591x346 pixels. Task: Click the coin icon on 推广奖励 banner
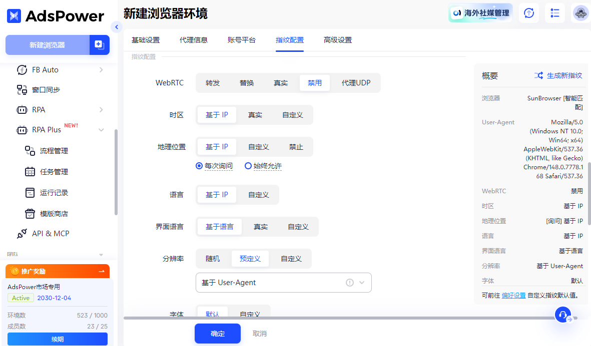[15, 271]
